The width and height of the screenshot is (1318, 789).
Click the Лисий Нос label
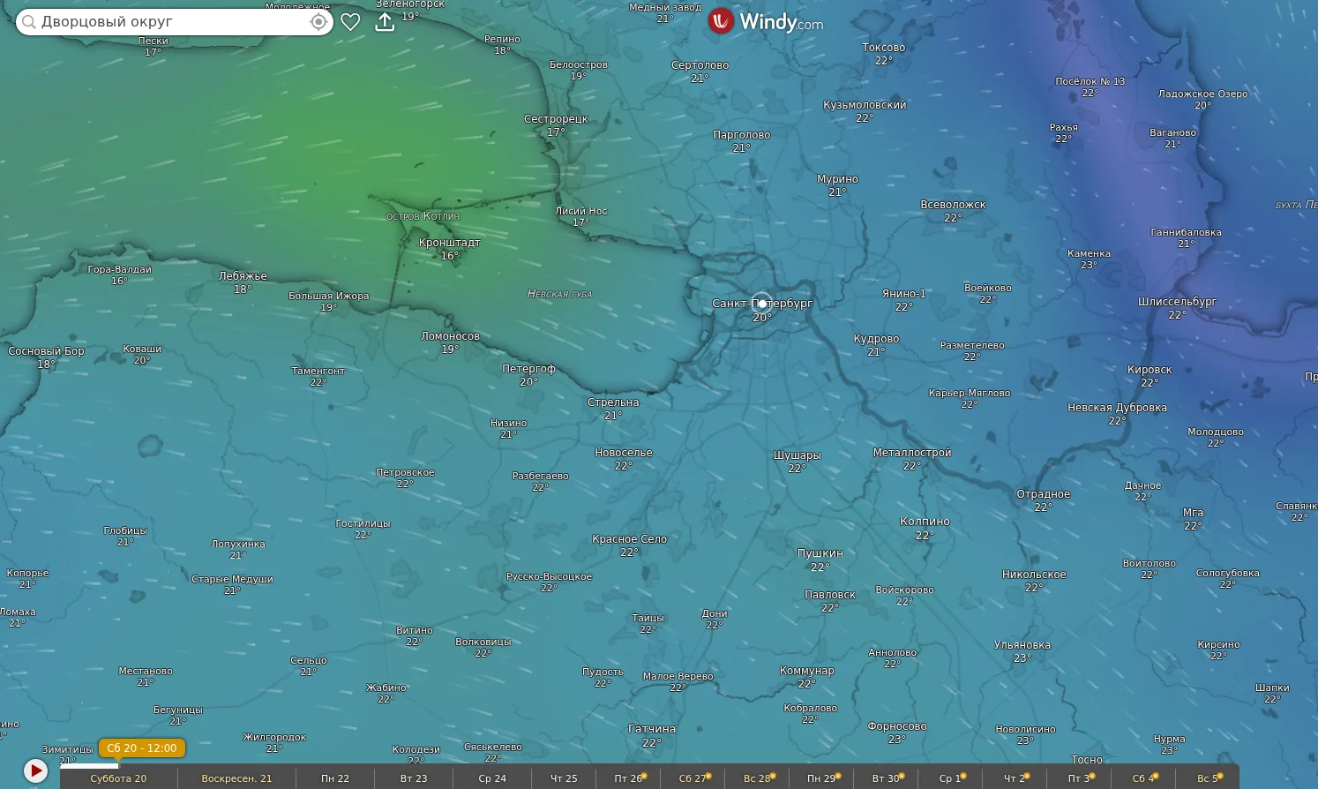click(580, 211)
